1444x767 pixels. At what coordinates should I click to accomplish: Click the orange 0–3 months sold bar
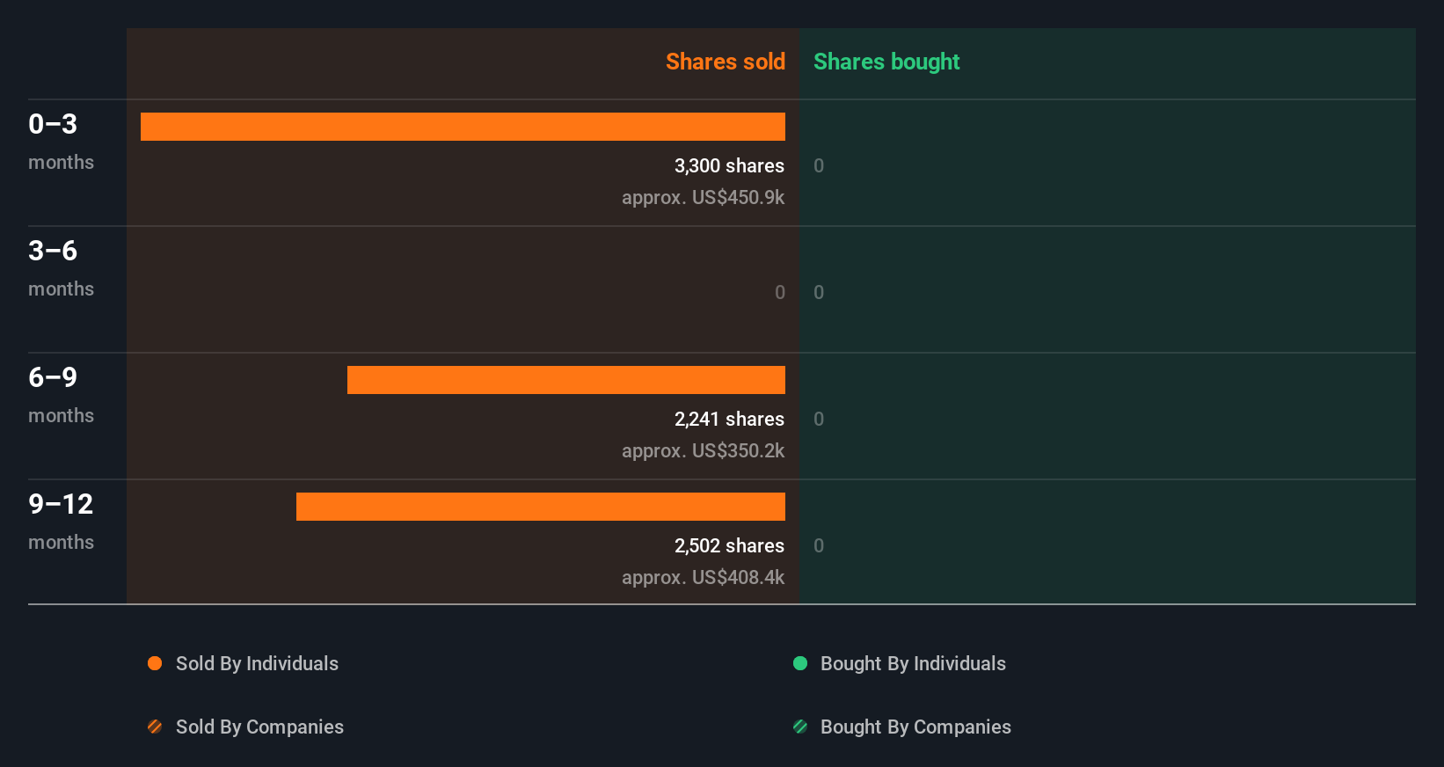463,127
